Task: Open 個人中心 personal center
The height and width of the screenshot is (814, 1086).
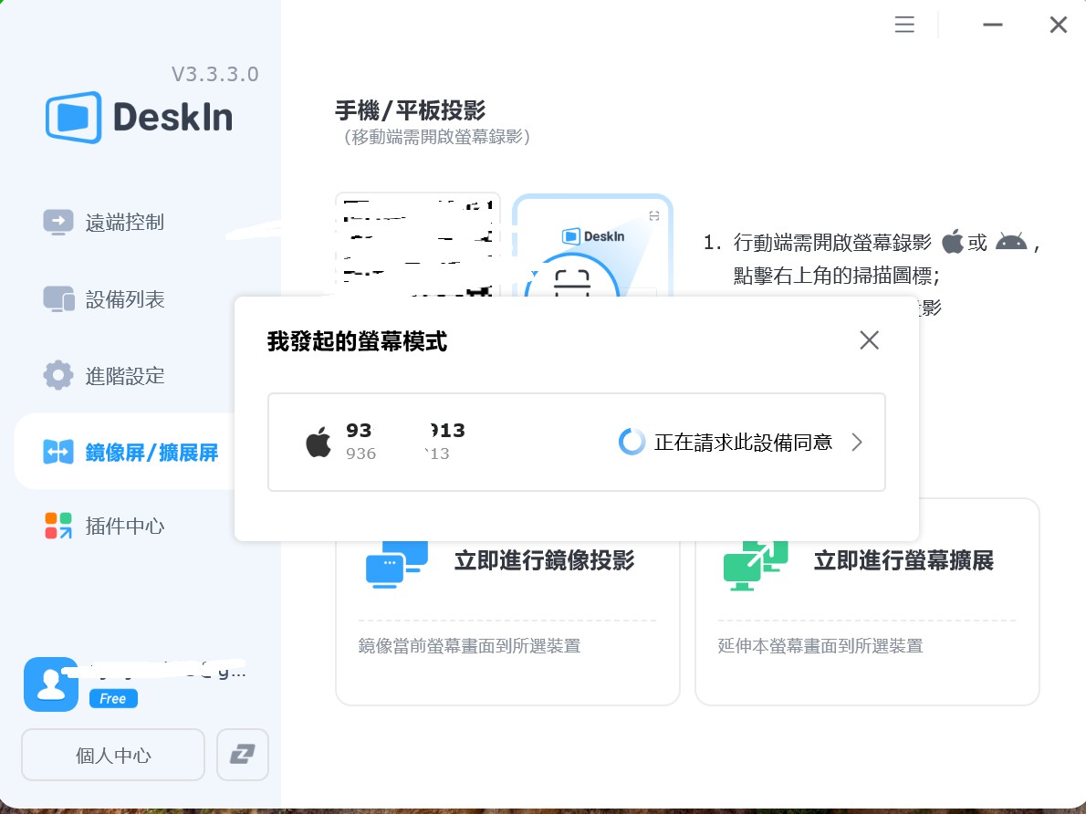Action: pyautogui.click(x=113, y=755)
